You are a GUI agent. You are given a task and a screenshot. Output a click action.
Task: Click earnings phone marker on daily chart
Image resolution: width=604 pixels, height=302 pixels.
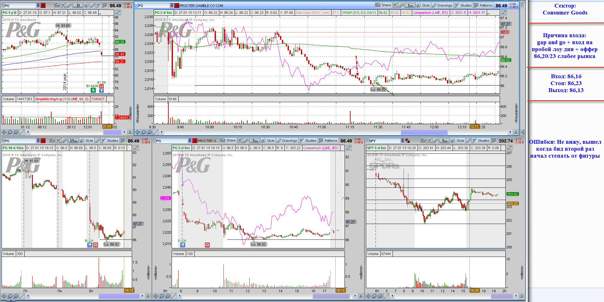pos(101,86)
